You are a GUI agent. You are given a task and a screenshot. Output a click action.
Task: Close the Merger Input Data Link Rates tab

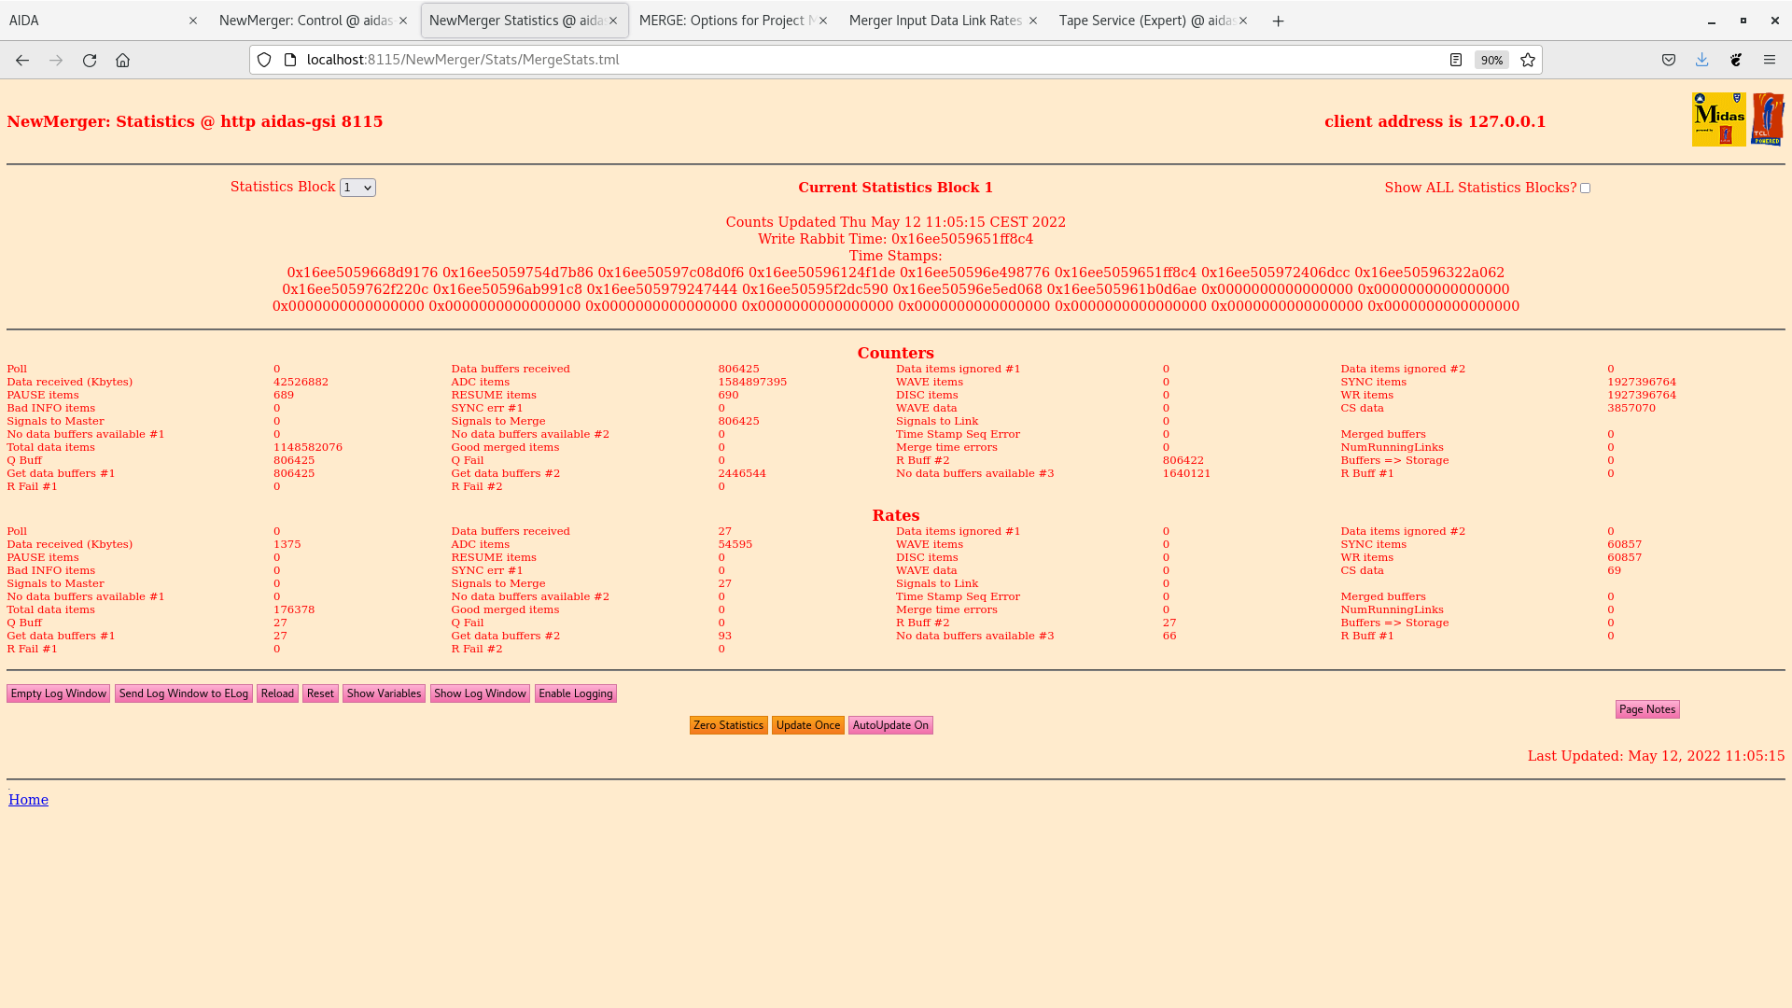click(x=1033, y=21)
